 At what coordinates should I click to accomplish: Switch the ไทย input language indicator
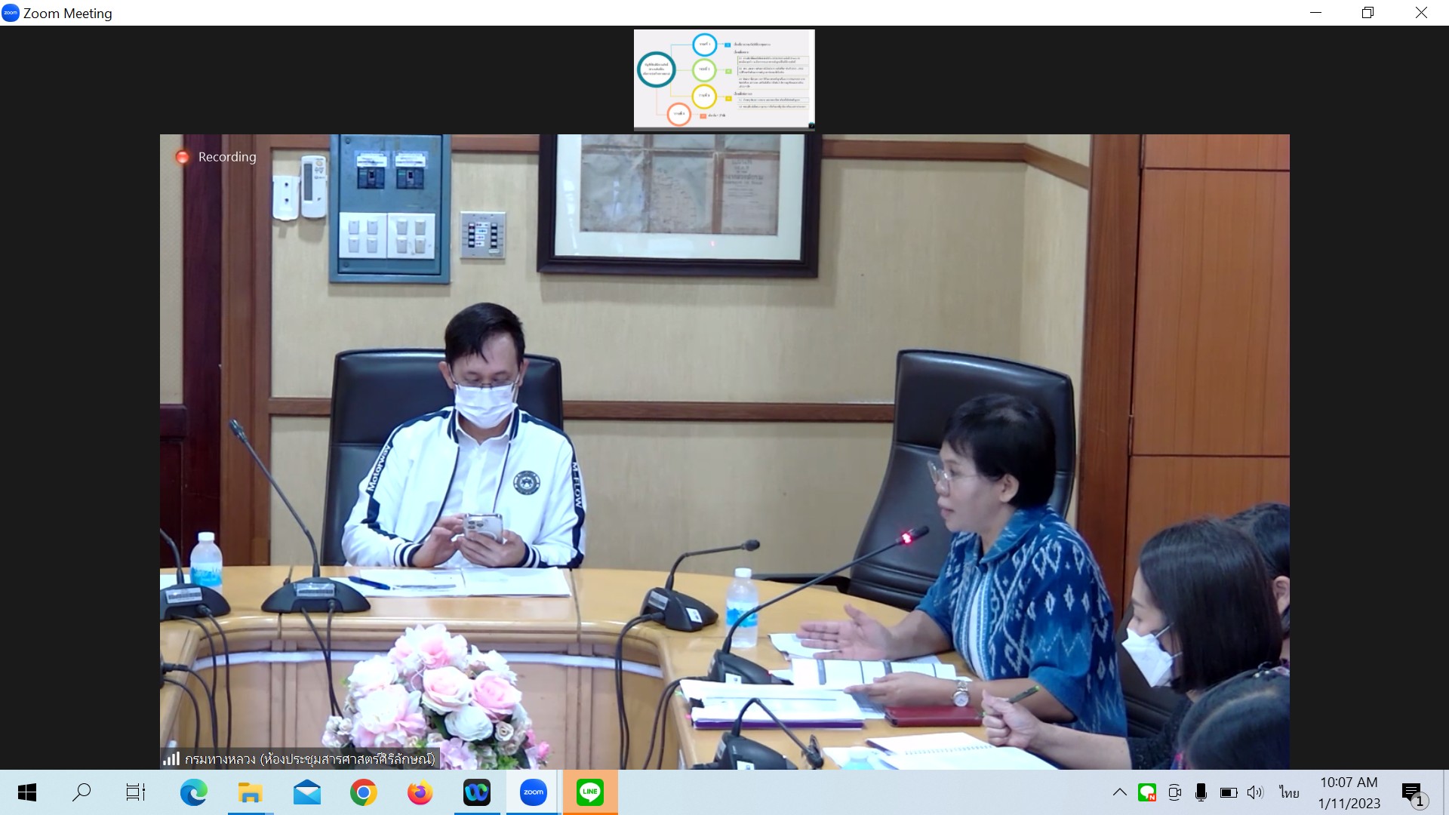1289,792
